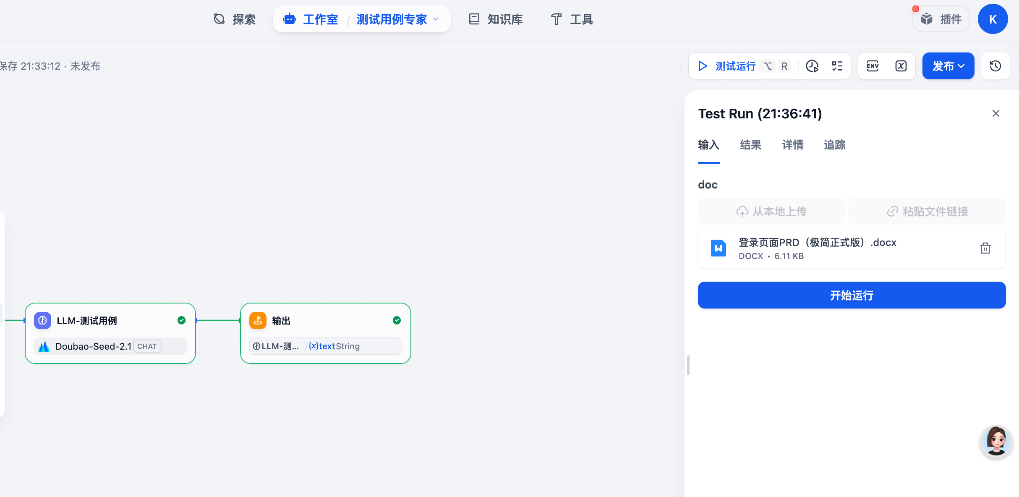Open the global variables (x) icon
Viewport: 1019px width, 497px height.
tap(901, 66)
